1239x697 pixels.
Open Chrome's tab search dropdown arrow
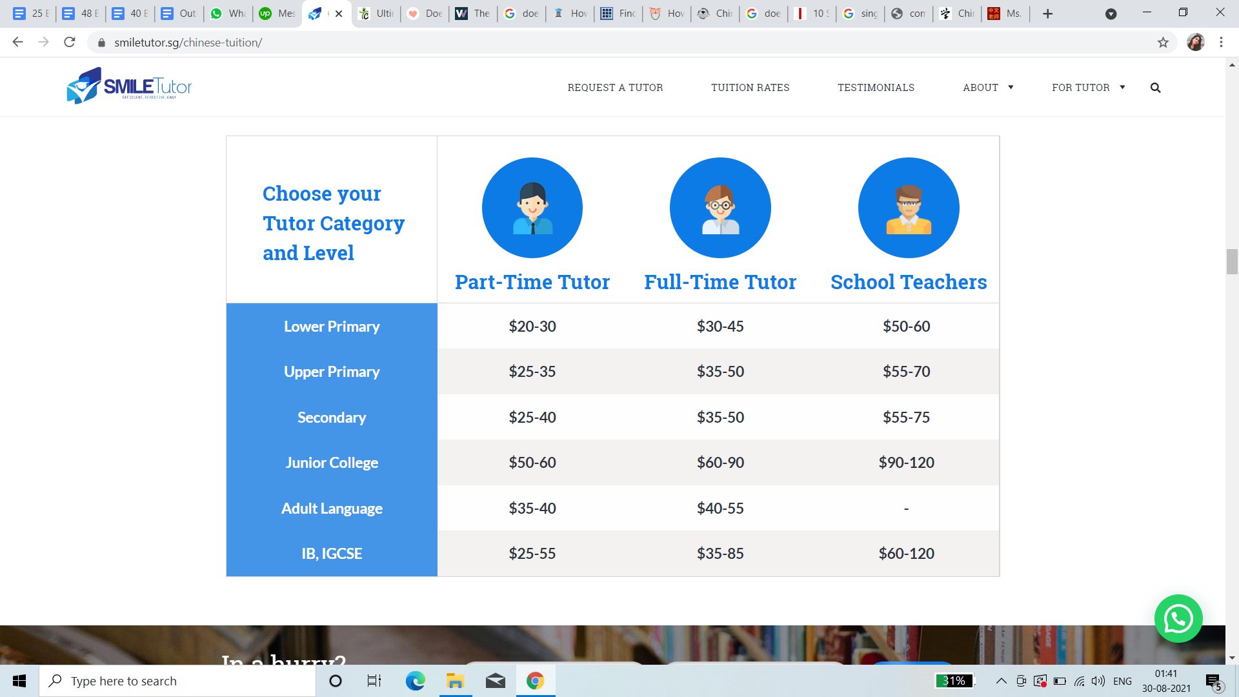click(1111, 14)
